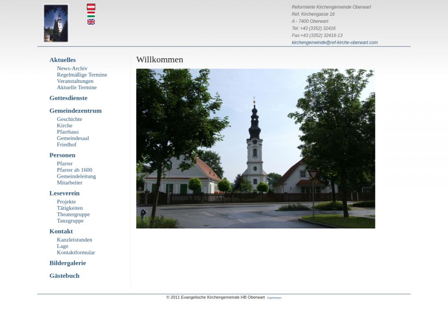Open the Bildergalerie section
This screenshot has width=448, height=336.
[68, 263]
